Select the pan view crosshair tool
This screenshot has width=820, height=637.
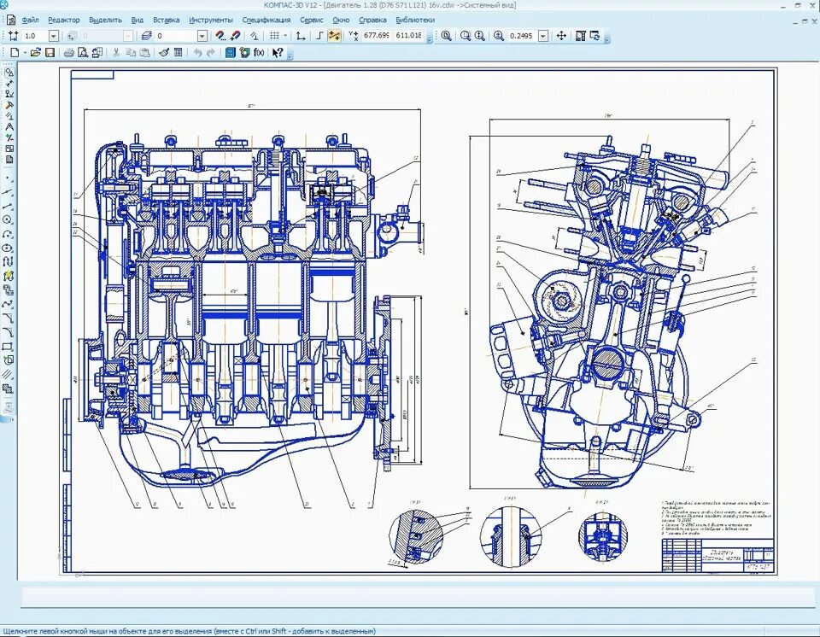(x=561, y=36)
